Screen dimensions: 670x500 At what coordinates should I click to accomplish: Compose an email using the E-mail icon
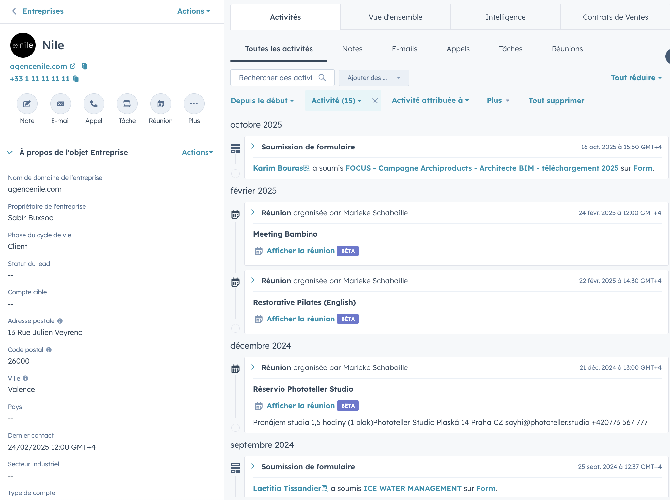pos(60,103)
